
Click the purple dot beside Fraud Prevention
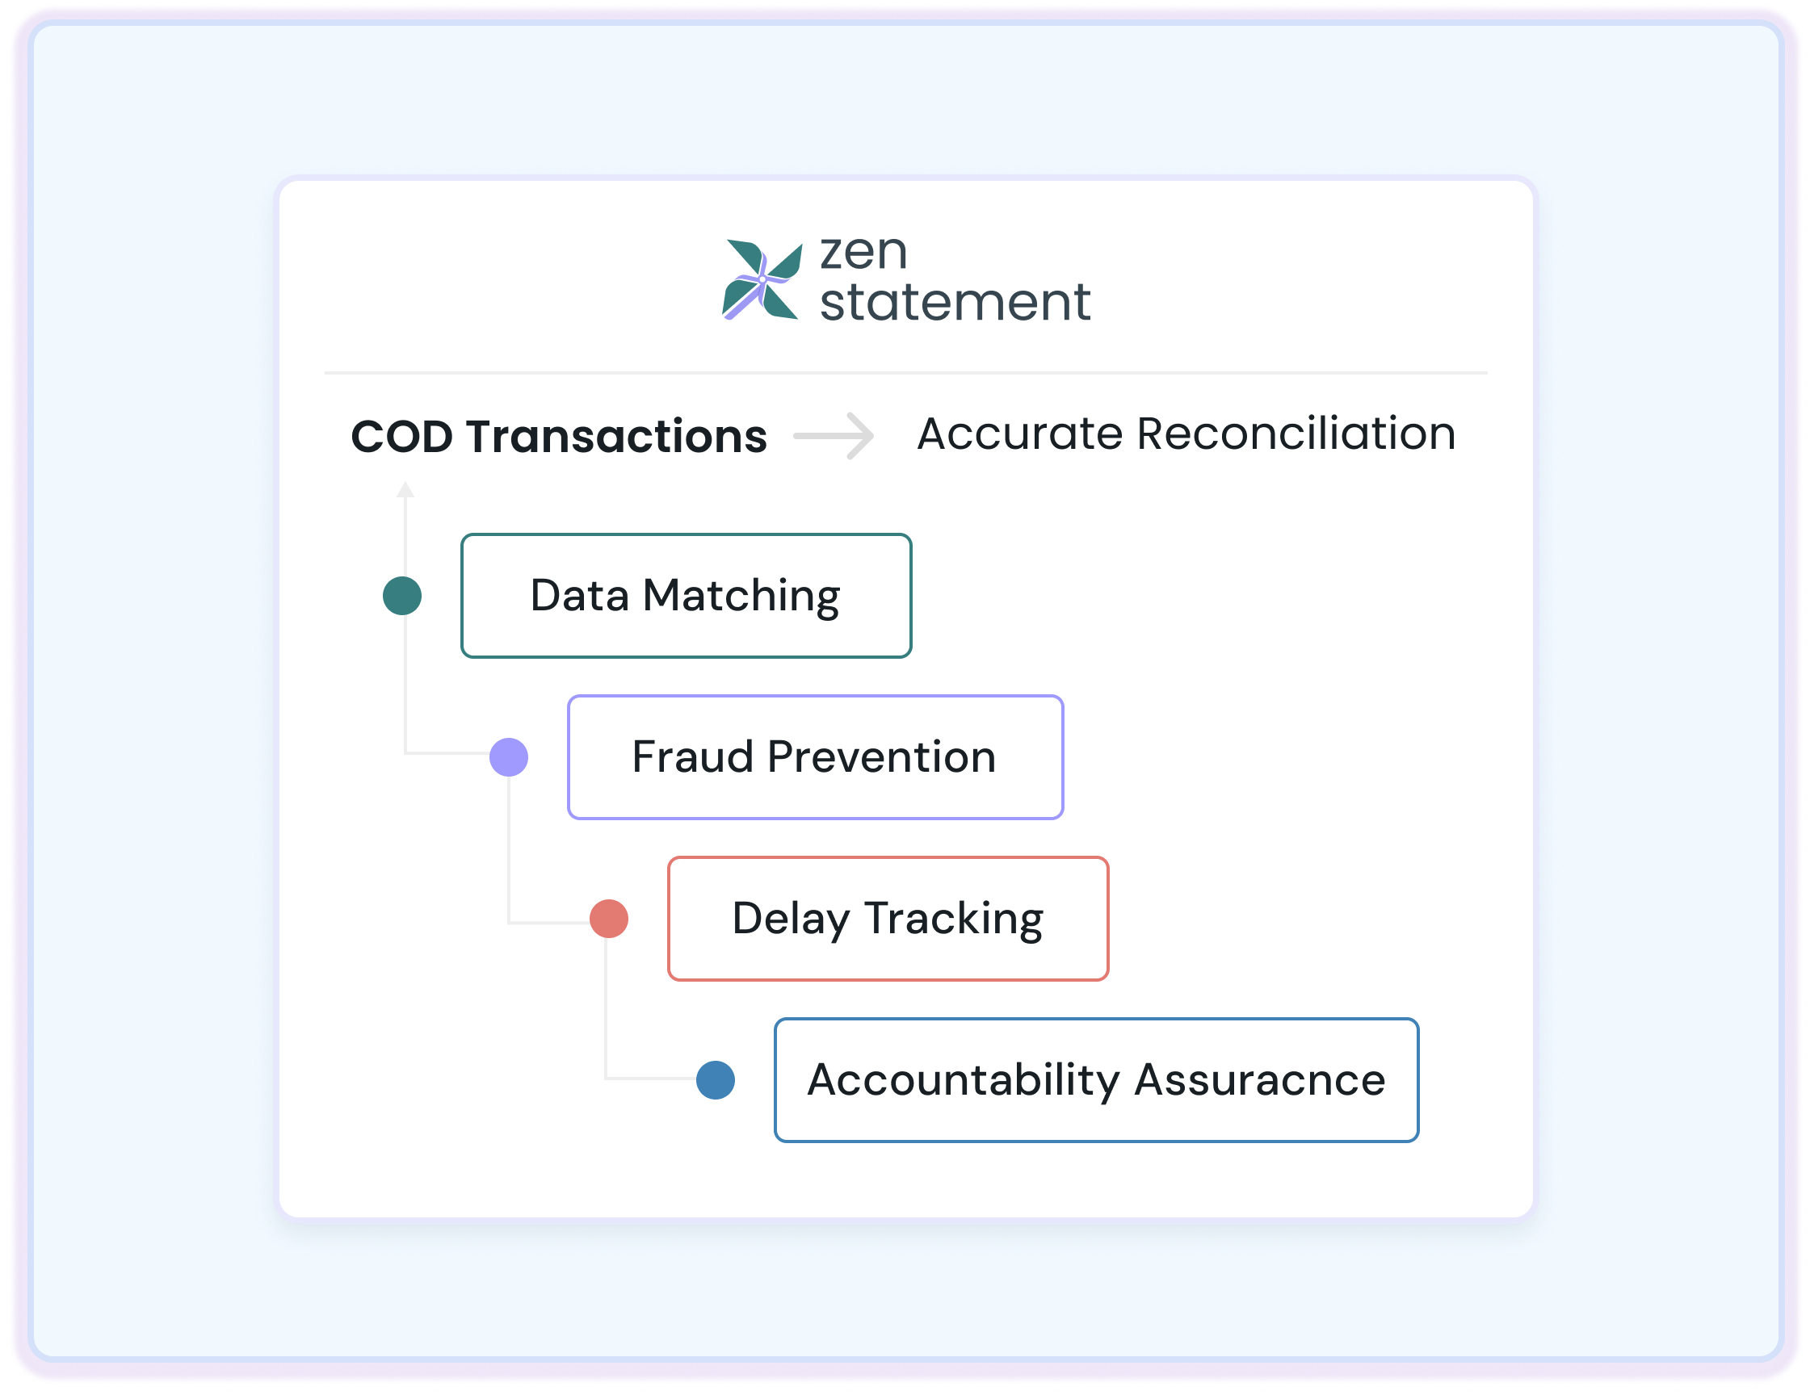[509, 757]
